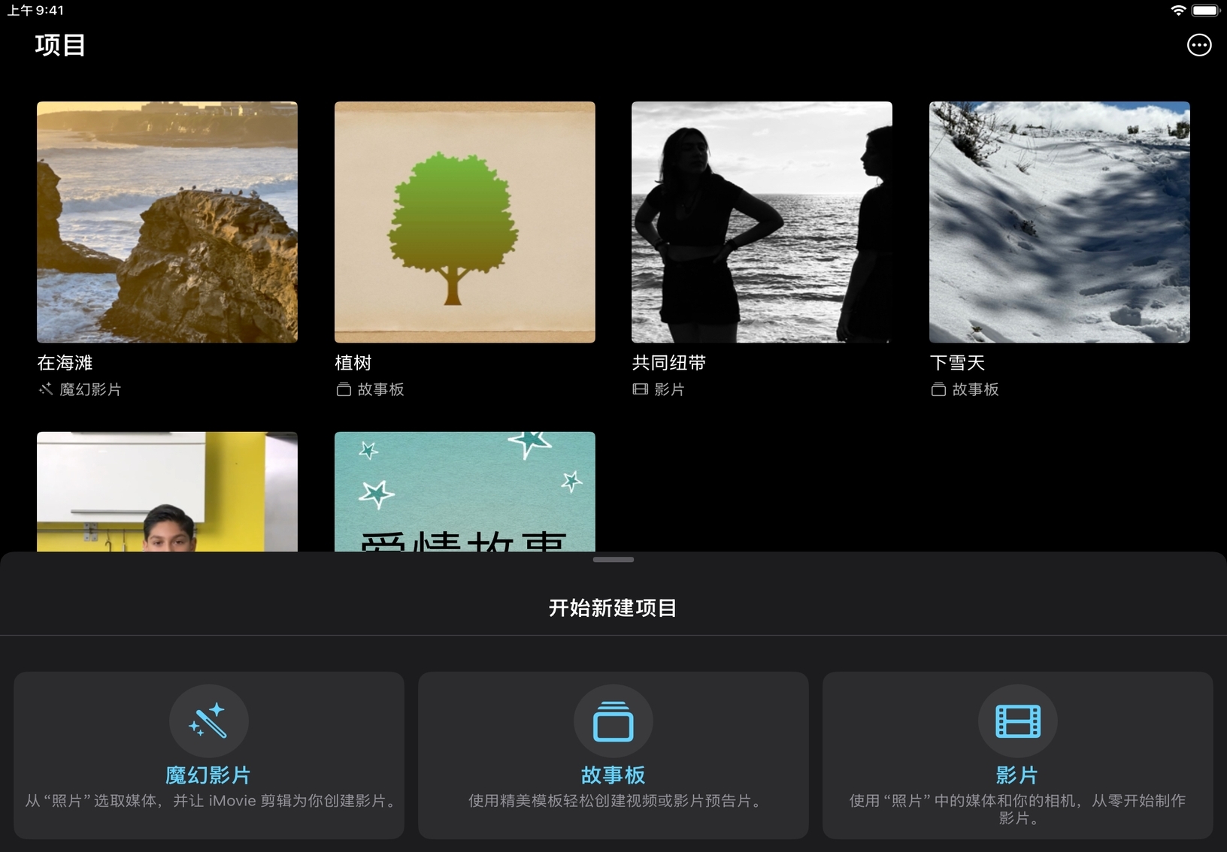Open the 下雪天 snowy project thumbnail

[x=1059, y=222]
